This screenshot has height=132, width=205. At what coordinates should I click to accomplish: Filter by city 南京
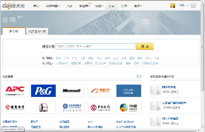107,58
